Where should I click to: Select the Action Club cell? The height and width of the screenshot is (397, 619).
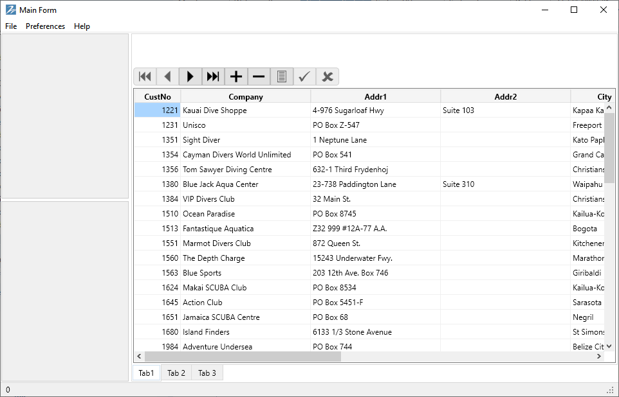point(246,303)
